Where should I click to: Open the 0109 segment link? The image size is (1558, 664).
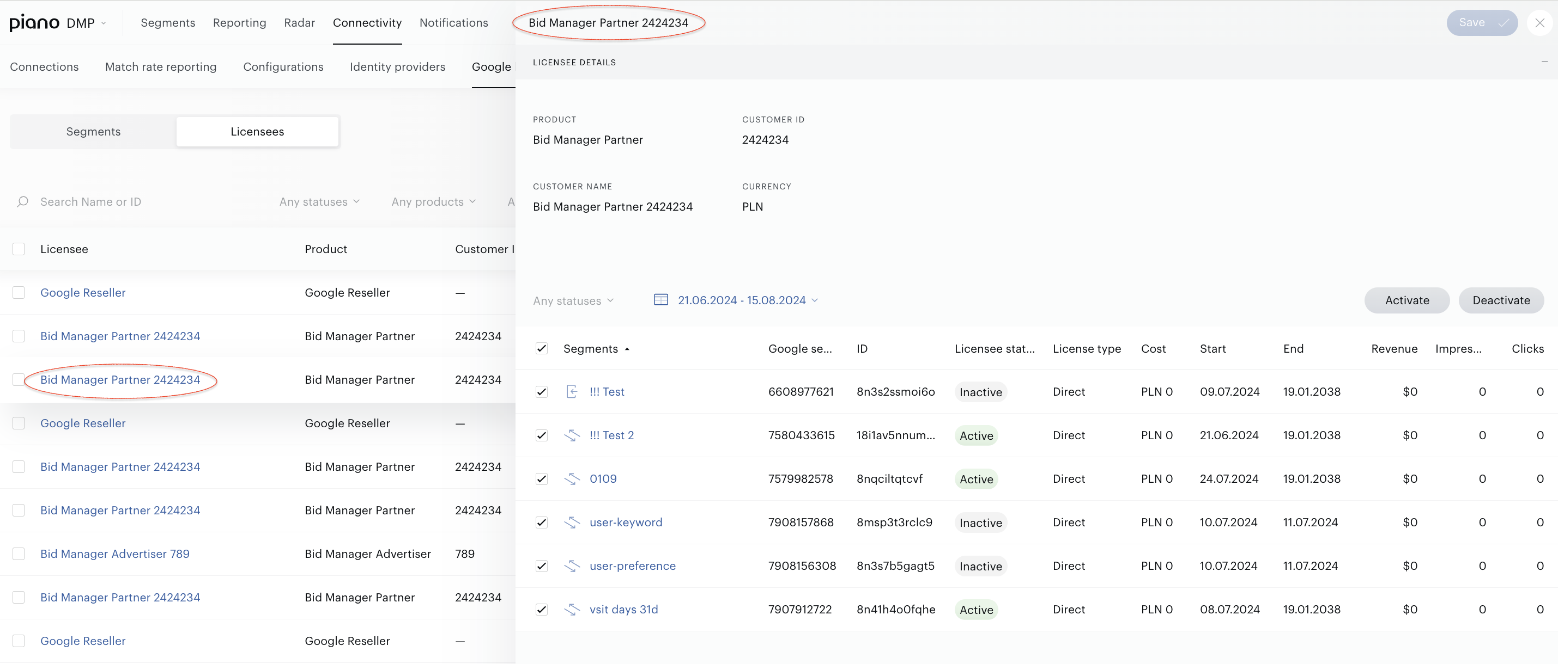[x=603, y=478]
